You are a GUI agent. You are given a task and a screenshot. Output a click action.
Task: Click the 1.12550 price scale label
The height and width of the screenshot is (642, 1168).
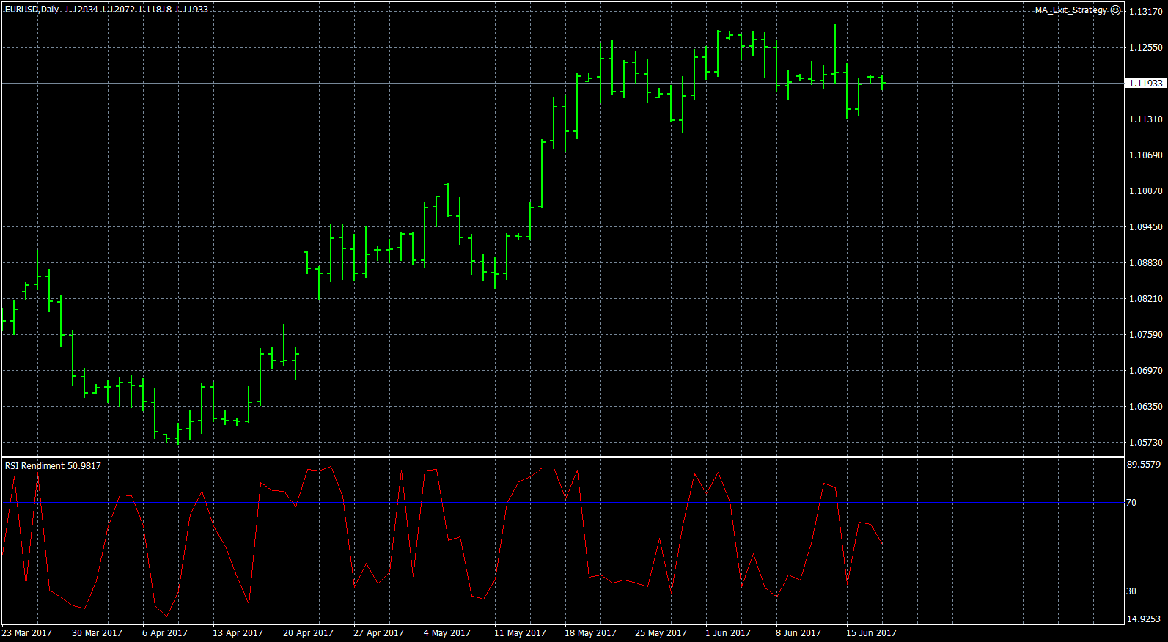coord(1145,48)
